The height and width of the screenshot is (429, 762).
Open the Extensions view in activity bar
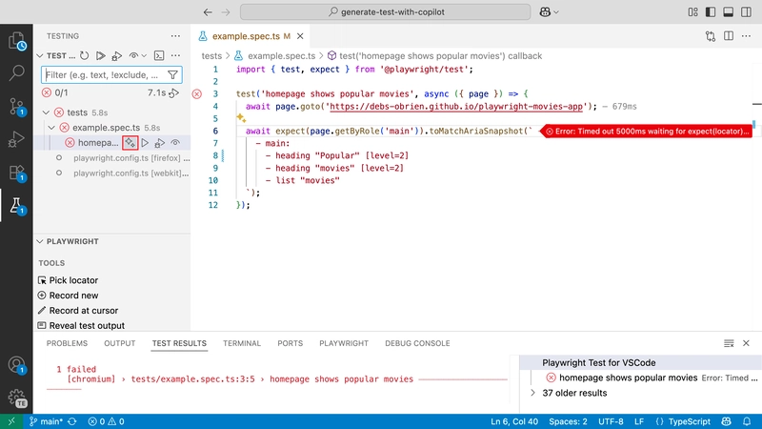coord(16,173)
